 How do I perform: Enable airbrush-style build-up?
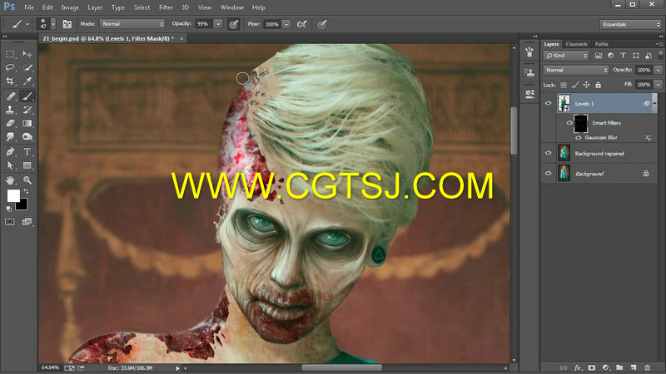click(x=301, y=24)
